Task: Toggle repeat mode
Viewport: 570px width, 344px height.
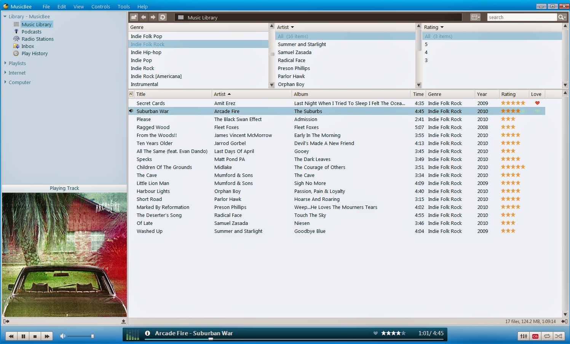Action: 547,336
